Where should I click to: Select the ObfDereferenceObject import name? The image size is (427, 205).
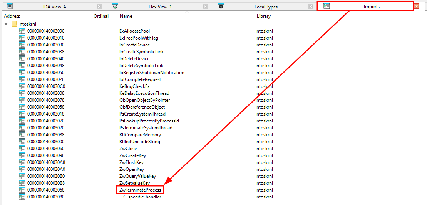[142, 107]
